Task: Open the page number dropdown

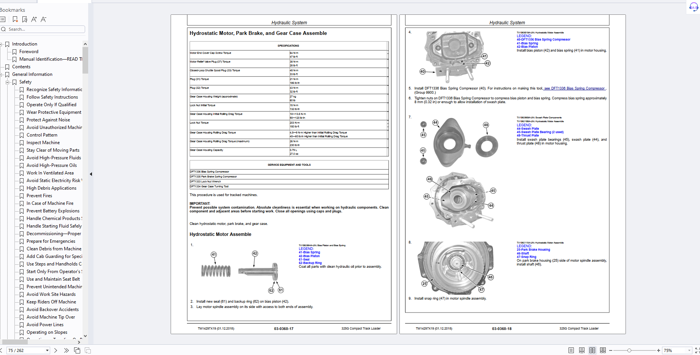Action: (x=47, y=350)
